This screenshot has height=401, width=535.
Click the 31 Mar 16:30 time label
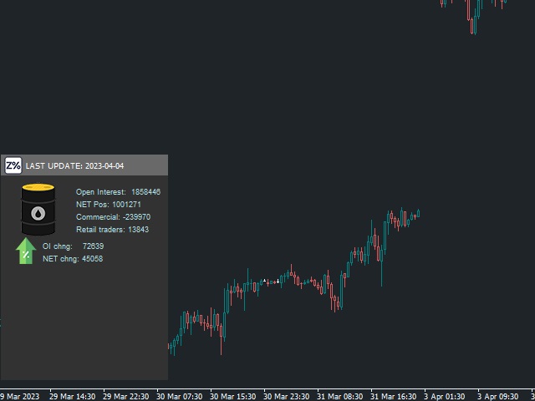pyautogui.click(x=394, y=397)
